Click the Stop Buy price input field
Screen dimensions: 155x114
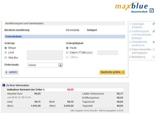[45, 58]
